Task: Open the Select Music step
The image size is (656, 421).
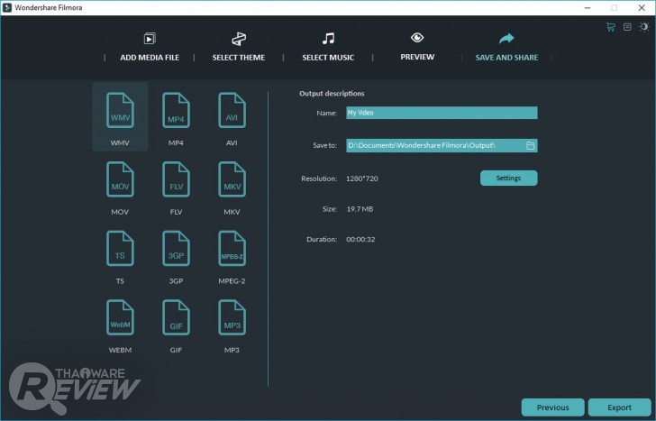Action: pyautogui.click(x=328, y=47)
